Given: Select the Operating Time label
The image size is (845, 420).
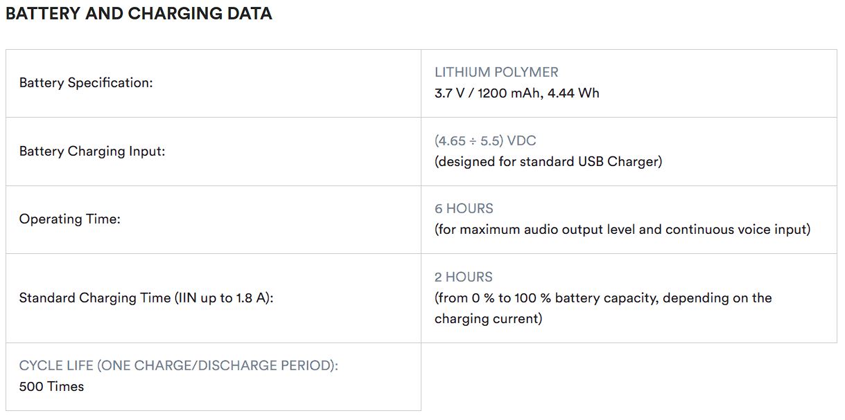Looking at the screenshot, I should (x=70, y=219).
